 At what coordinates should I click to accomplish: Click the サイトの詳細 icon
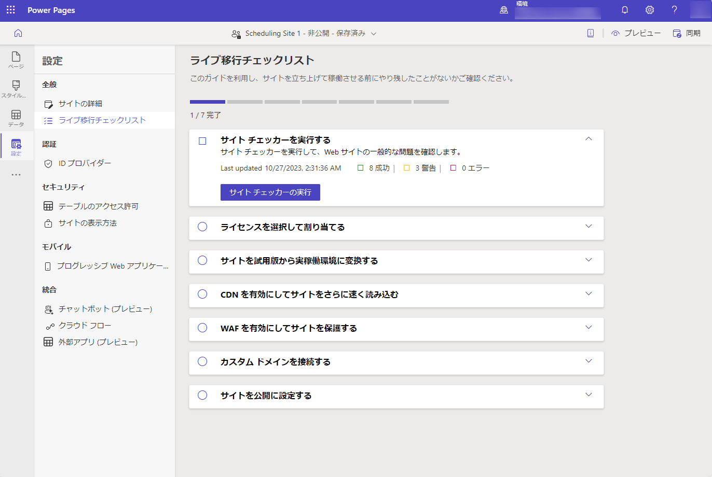[x=48, y=104]
